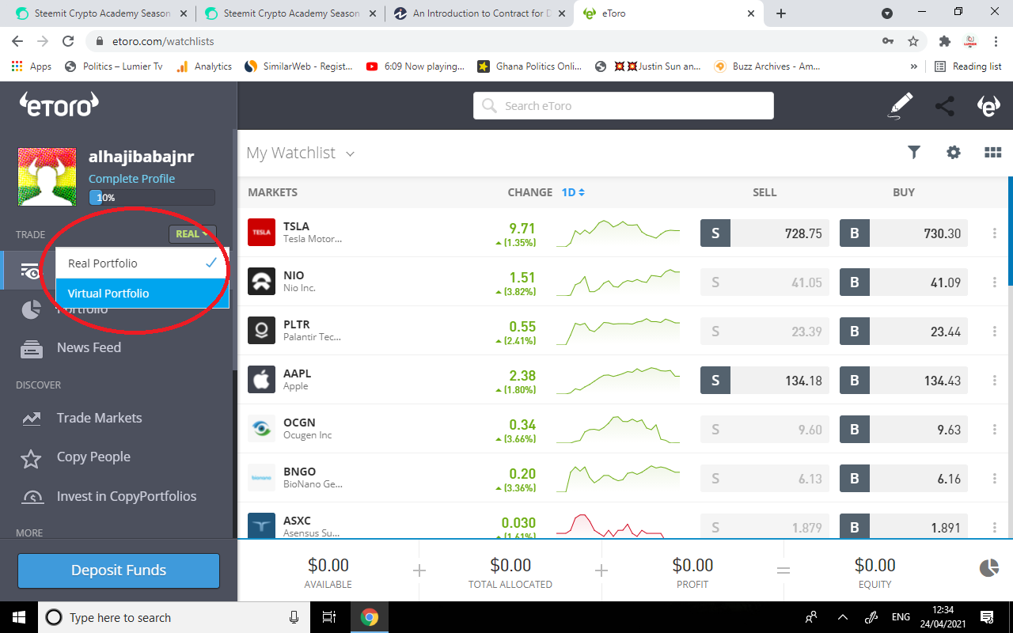Screen dimensions: 1013x633
Task: Open more options for PLTR row
Action: pos(995,332)
